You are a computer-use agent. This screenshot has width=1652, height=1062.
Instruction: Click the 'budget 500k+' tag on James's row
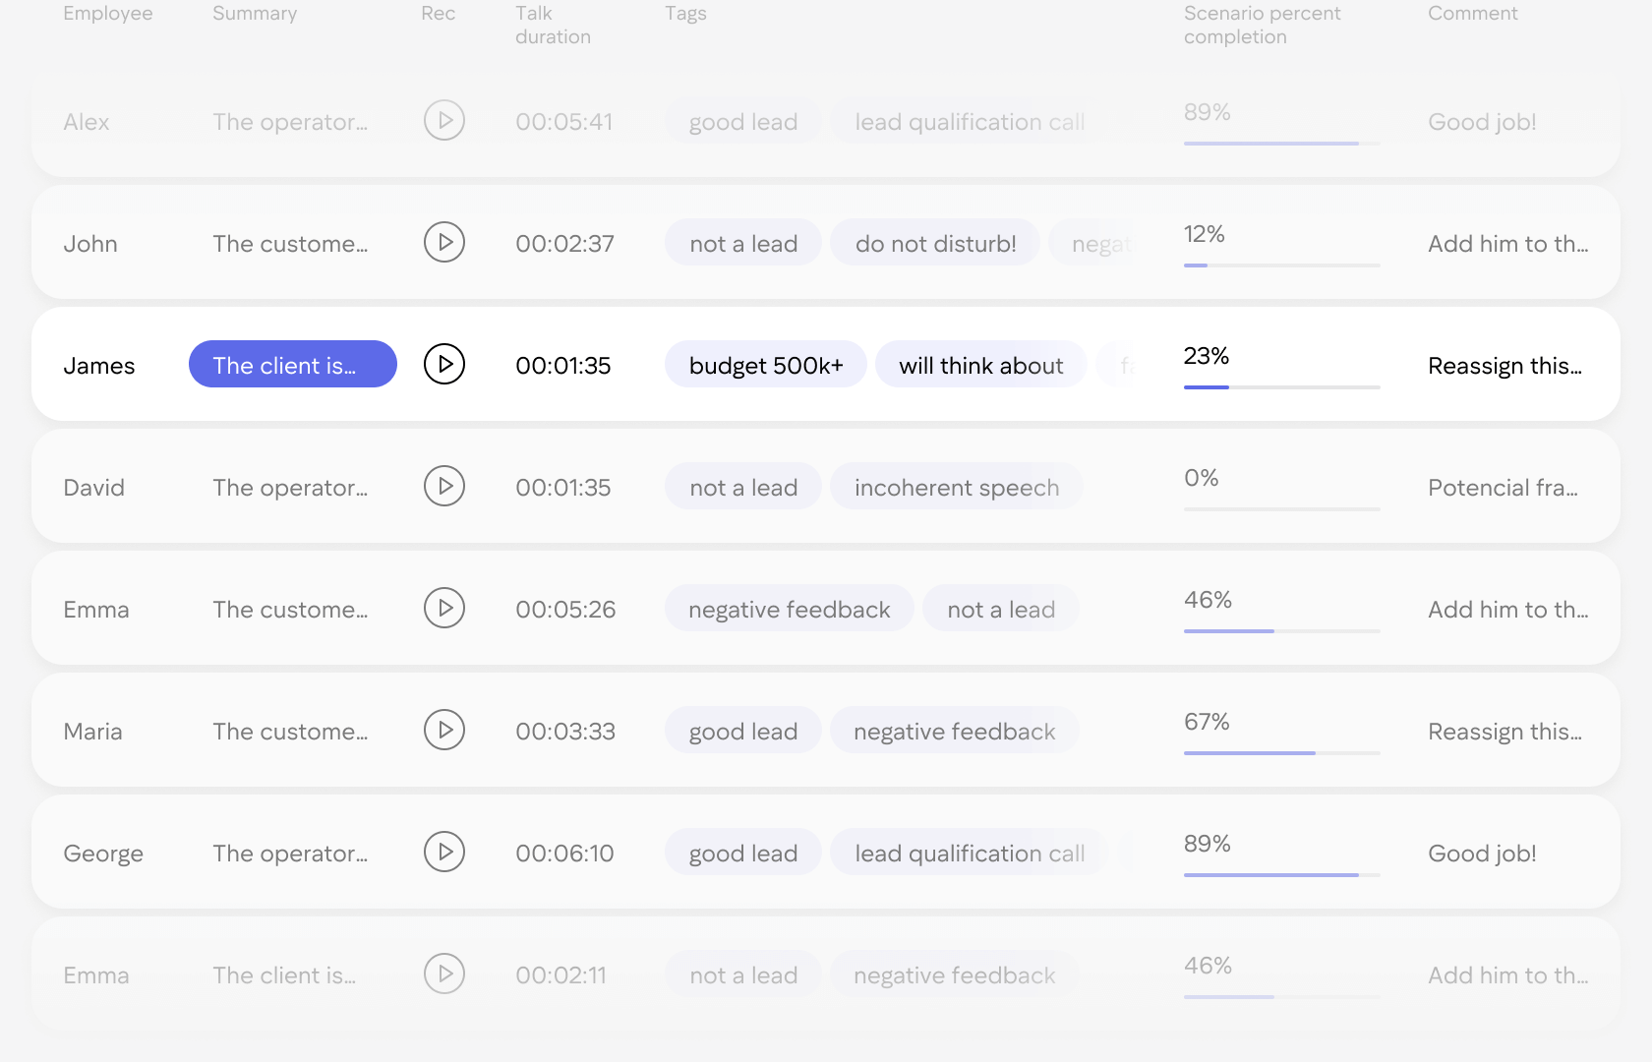(766, 365)
